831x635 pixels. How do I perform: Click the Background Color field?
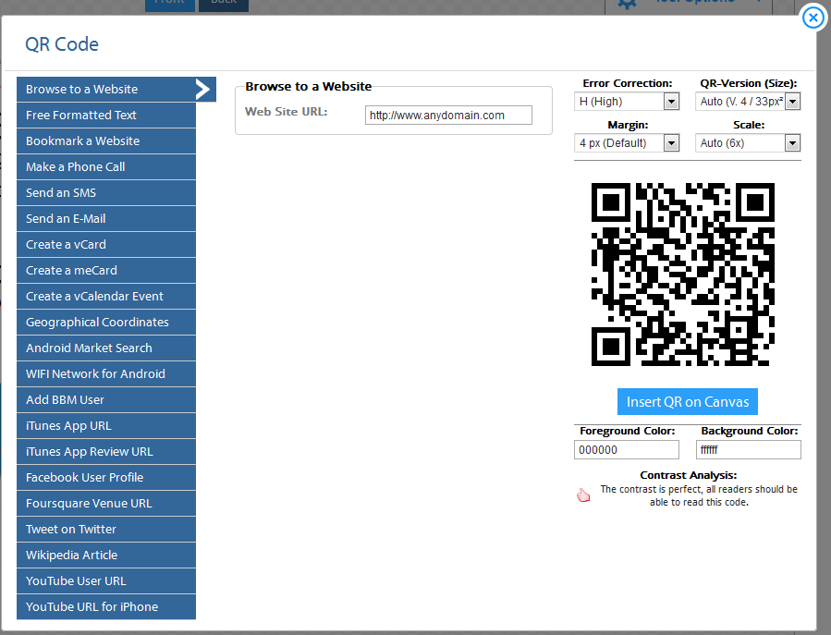click(749, 450)
